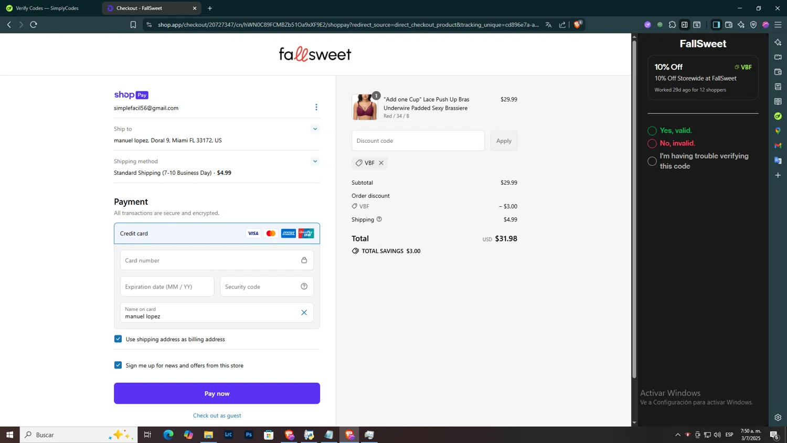787x443 pixels.
Task: Click the page vertical scrollbar
Action: 634,210
